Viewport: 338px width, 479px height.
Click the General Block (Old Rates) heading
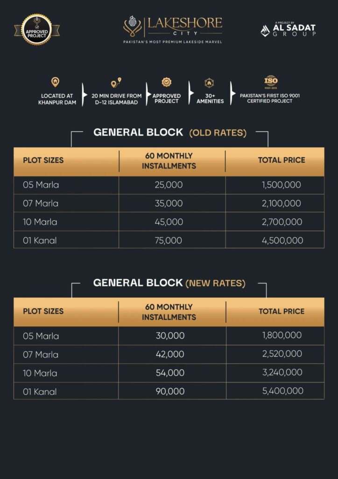tap(170, 132)
